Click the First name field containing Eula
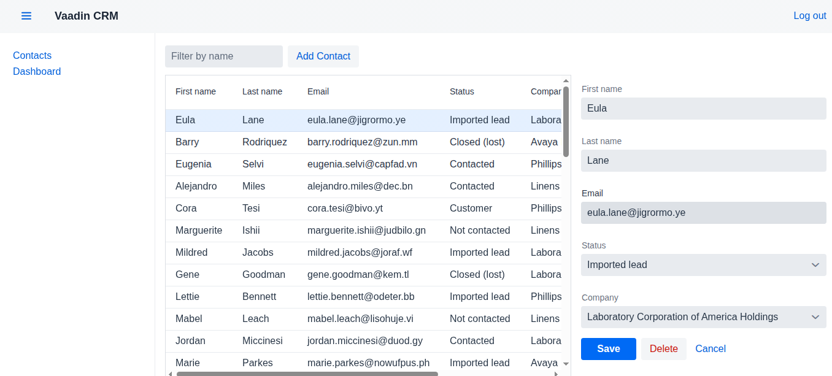 pyautogui.click(x=703, y=109)
